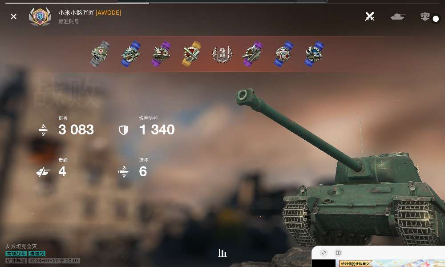Click the 常规战斗 battle type tag
The width and height of the screenshot is (445, 267).
tap(16, 254)
